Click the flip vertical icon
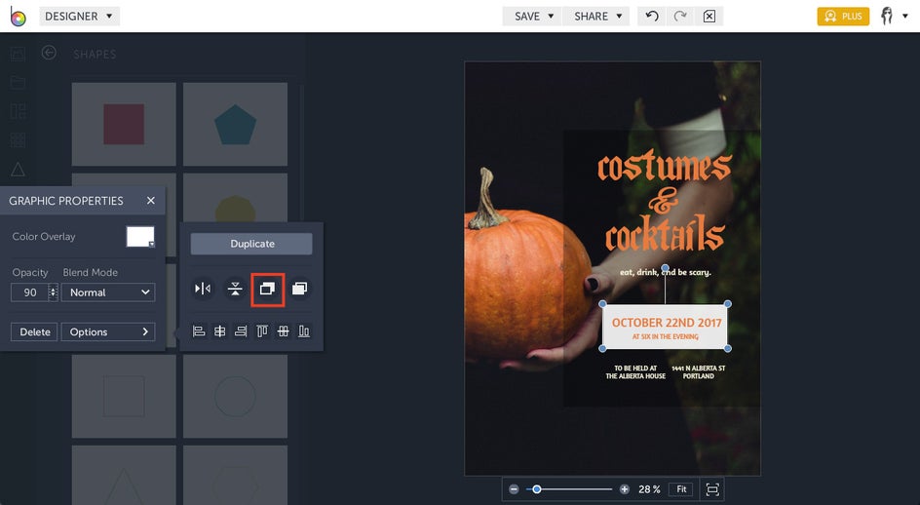 (x=235, y=289)
